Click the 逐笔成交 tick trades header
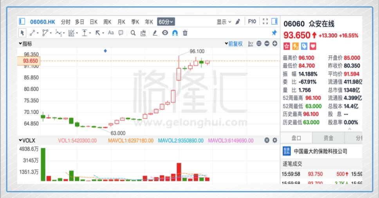 coord(292,164)
